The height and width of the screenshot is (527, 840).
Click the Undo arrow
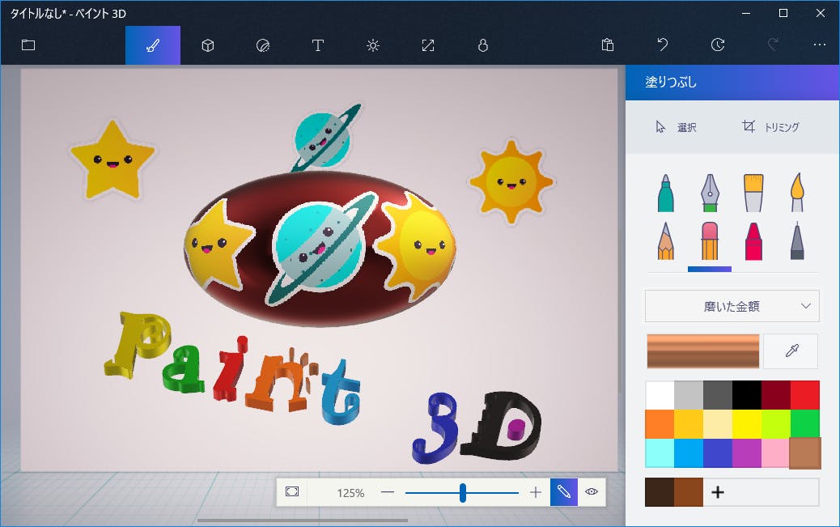coord(663,45)
